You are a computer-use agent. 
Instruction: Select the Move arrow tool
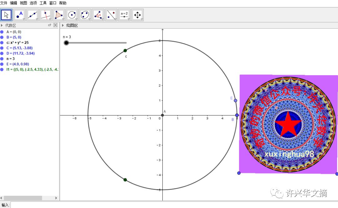point(7,15)
